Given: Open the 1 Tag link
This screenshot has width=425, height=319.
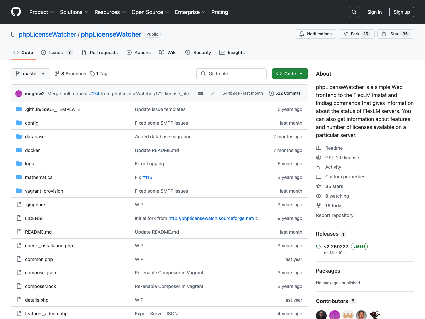Looking at the screenshot, I should (x=99, y=74).
